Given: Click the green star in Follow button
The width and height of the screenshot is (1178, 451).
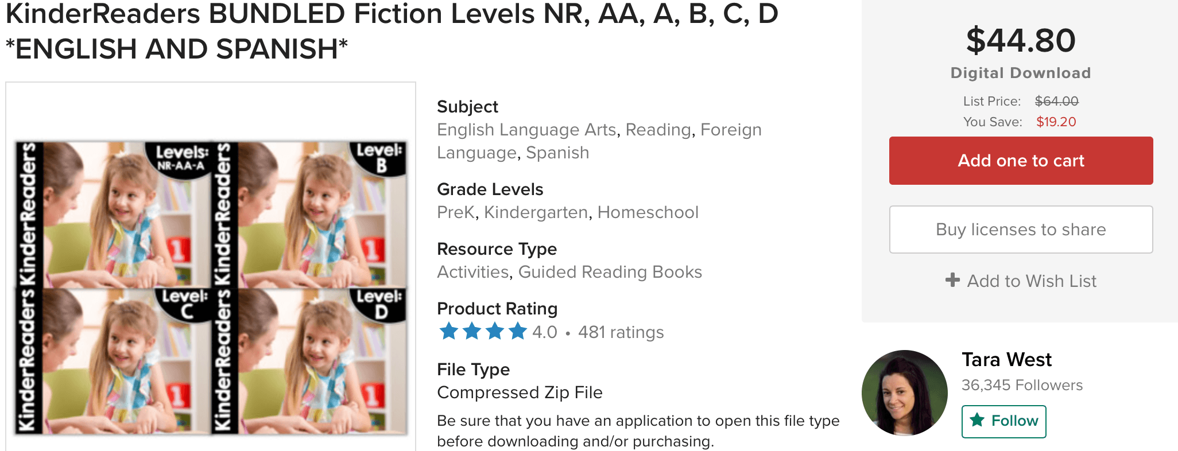Looking at the screenshot, I should (x=977, y=420).
